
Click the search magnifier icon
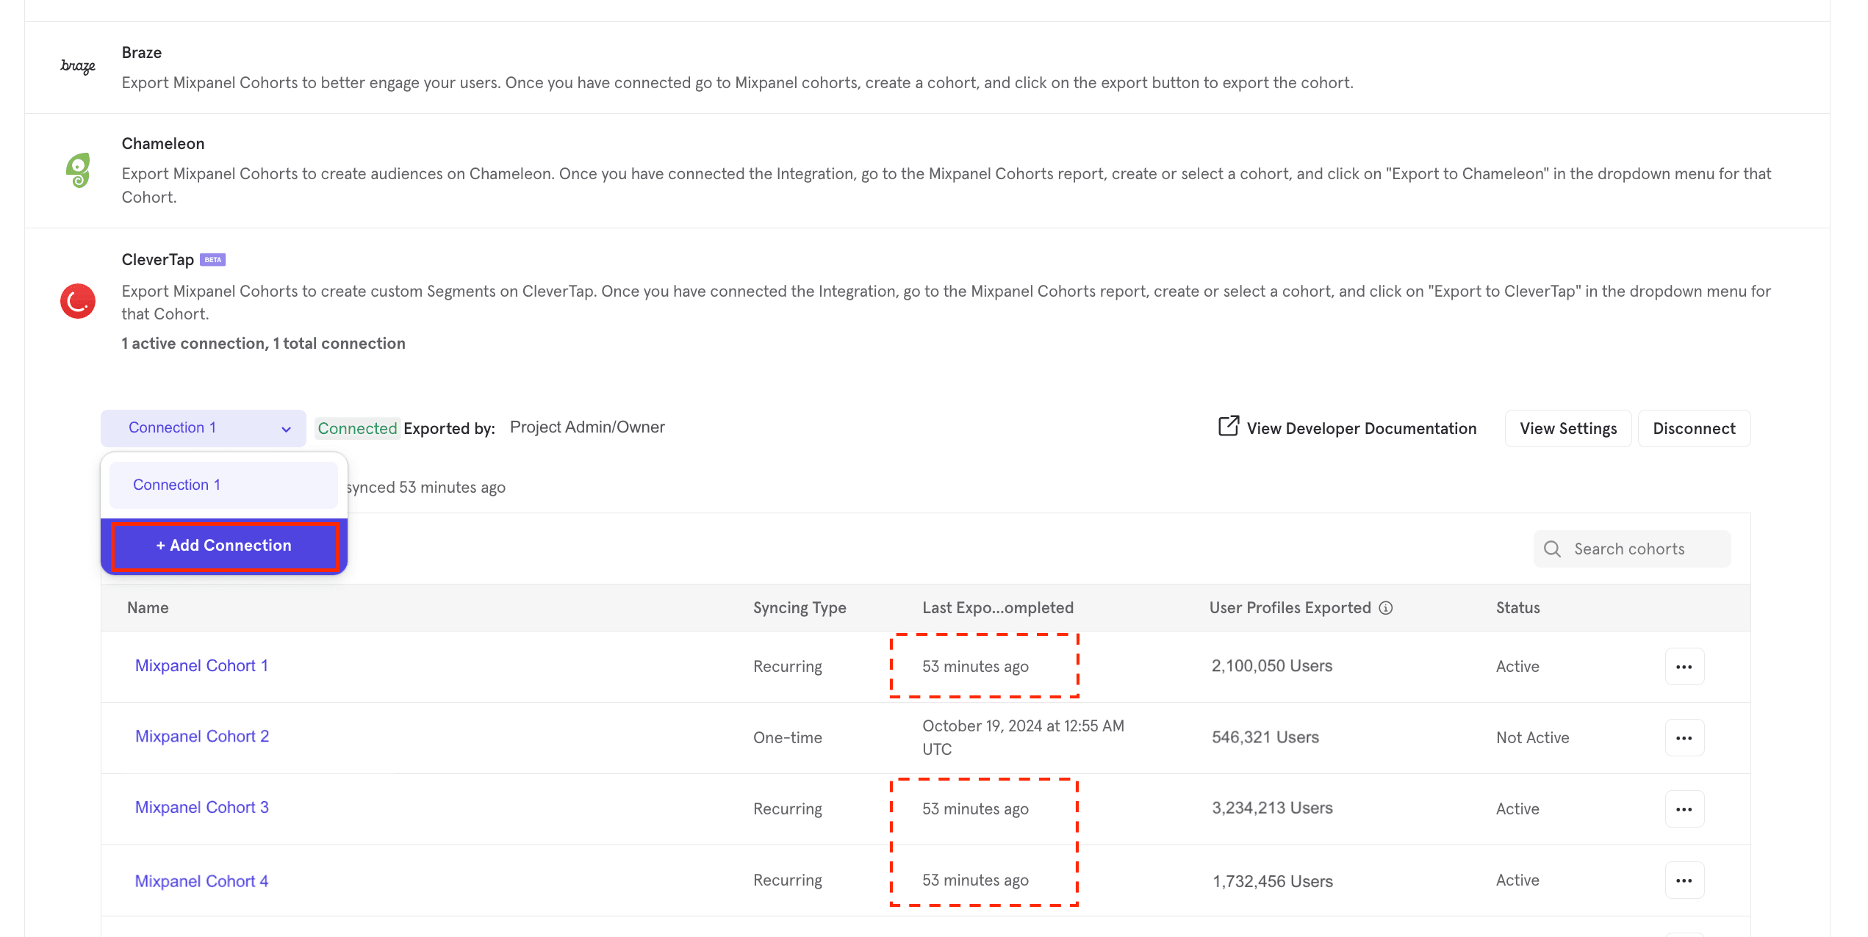[x=1552, y=549]
